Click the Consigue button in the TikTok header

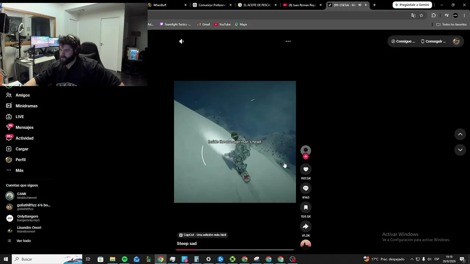403,41
